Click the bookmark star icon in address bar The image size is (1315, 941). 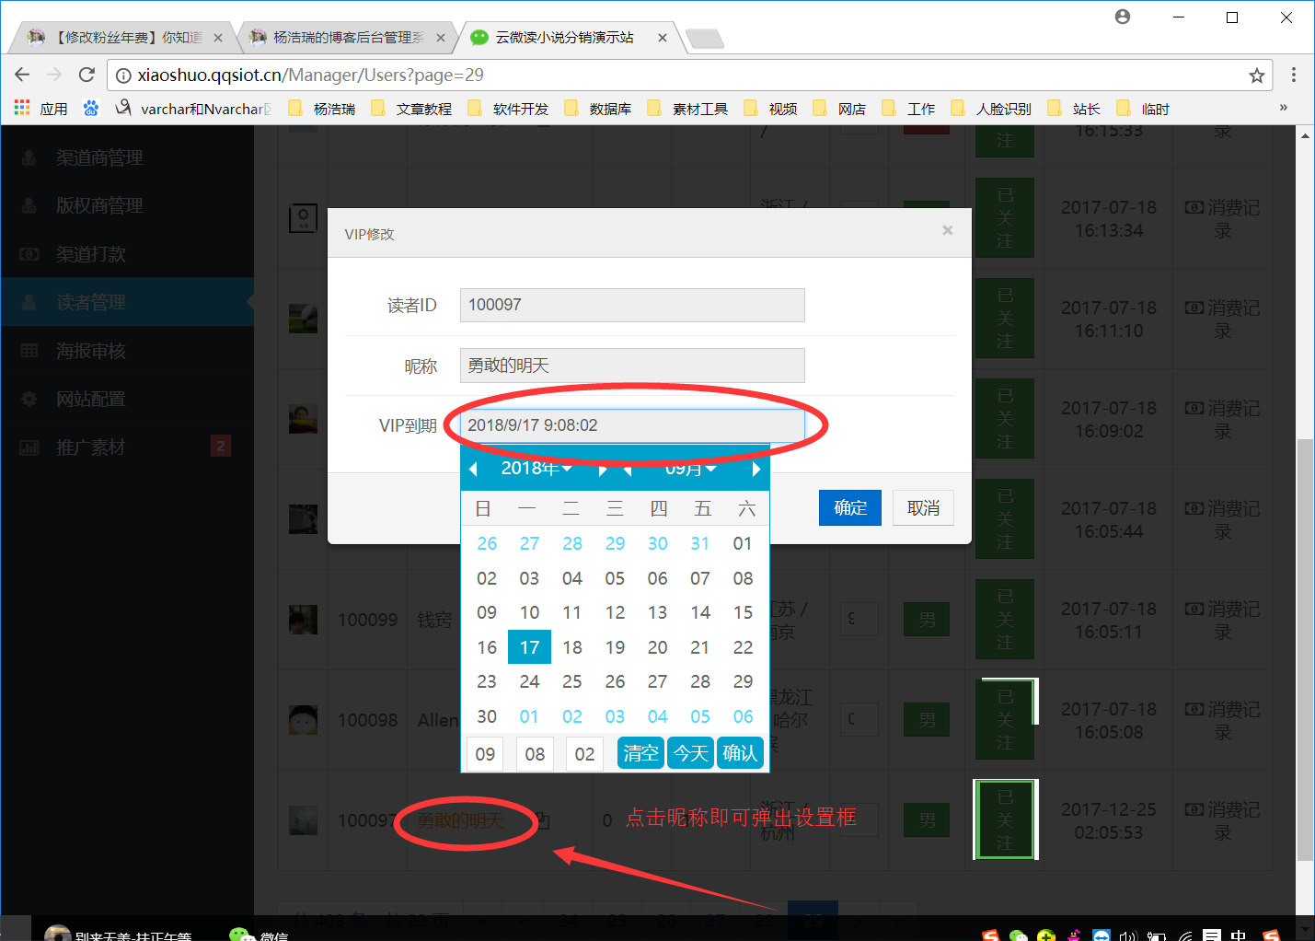click(x=1256, y=76)
